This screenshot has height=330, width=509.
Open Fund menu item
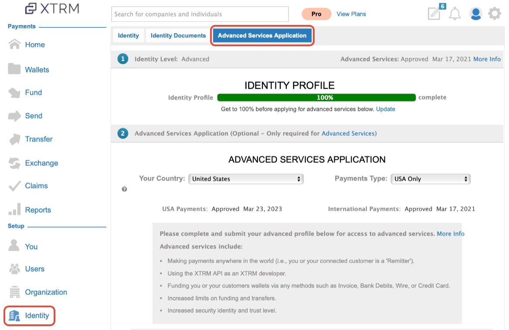tap(34, 93)
